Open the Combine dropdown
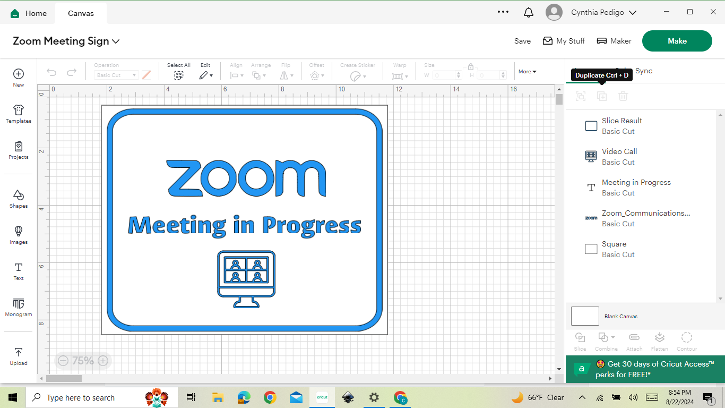The height and width of the screenshot is (408, 725). tap(606, 342)
